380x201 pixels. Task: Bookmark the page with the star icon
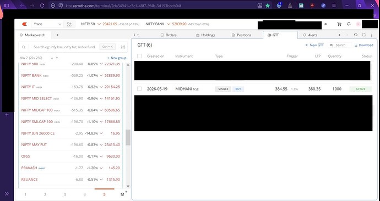click(268, 5)
